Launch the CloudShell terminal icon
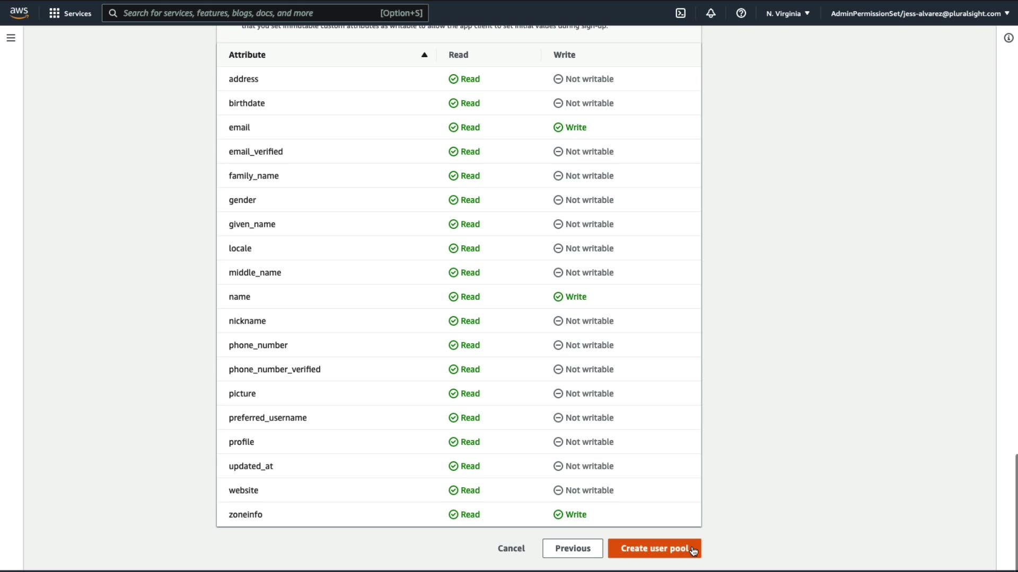The height and width of the screenshot is (572, 1018). (681, 13)
